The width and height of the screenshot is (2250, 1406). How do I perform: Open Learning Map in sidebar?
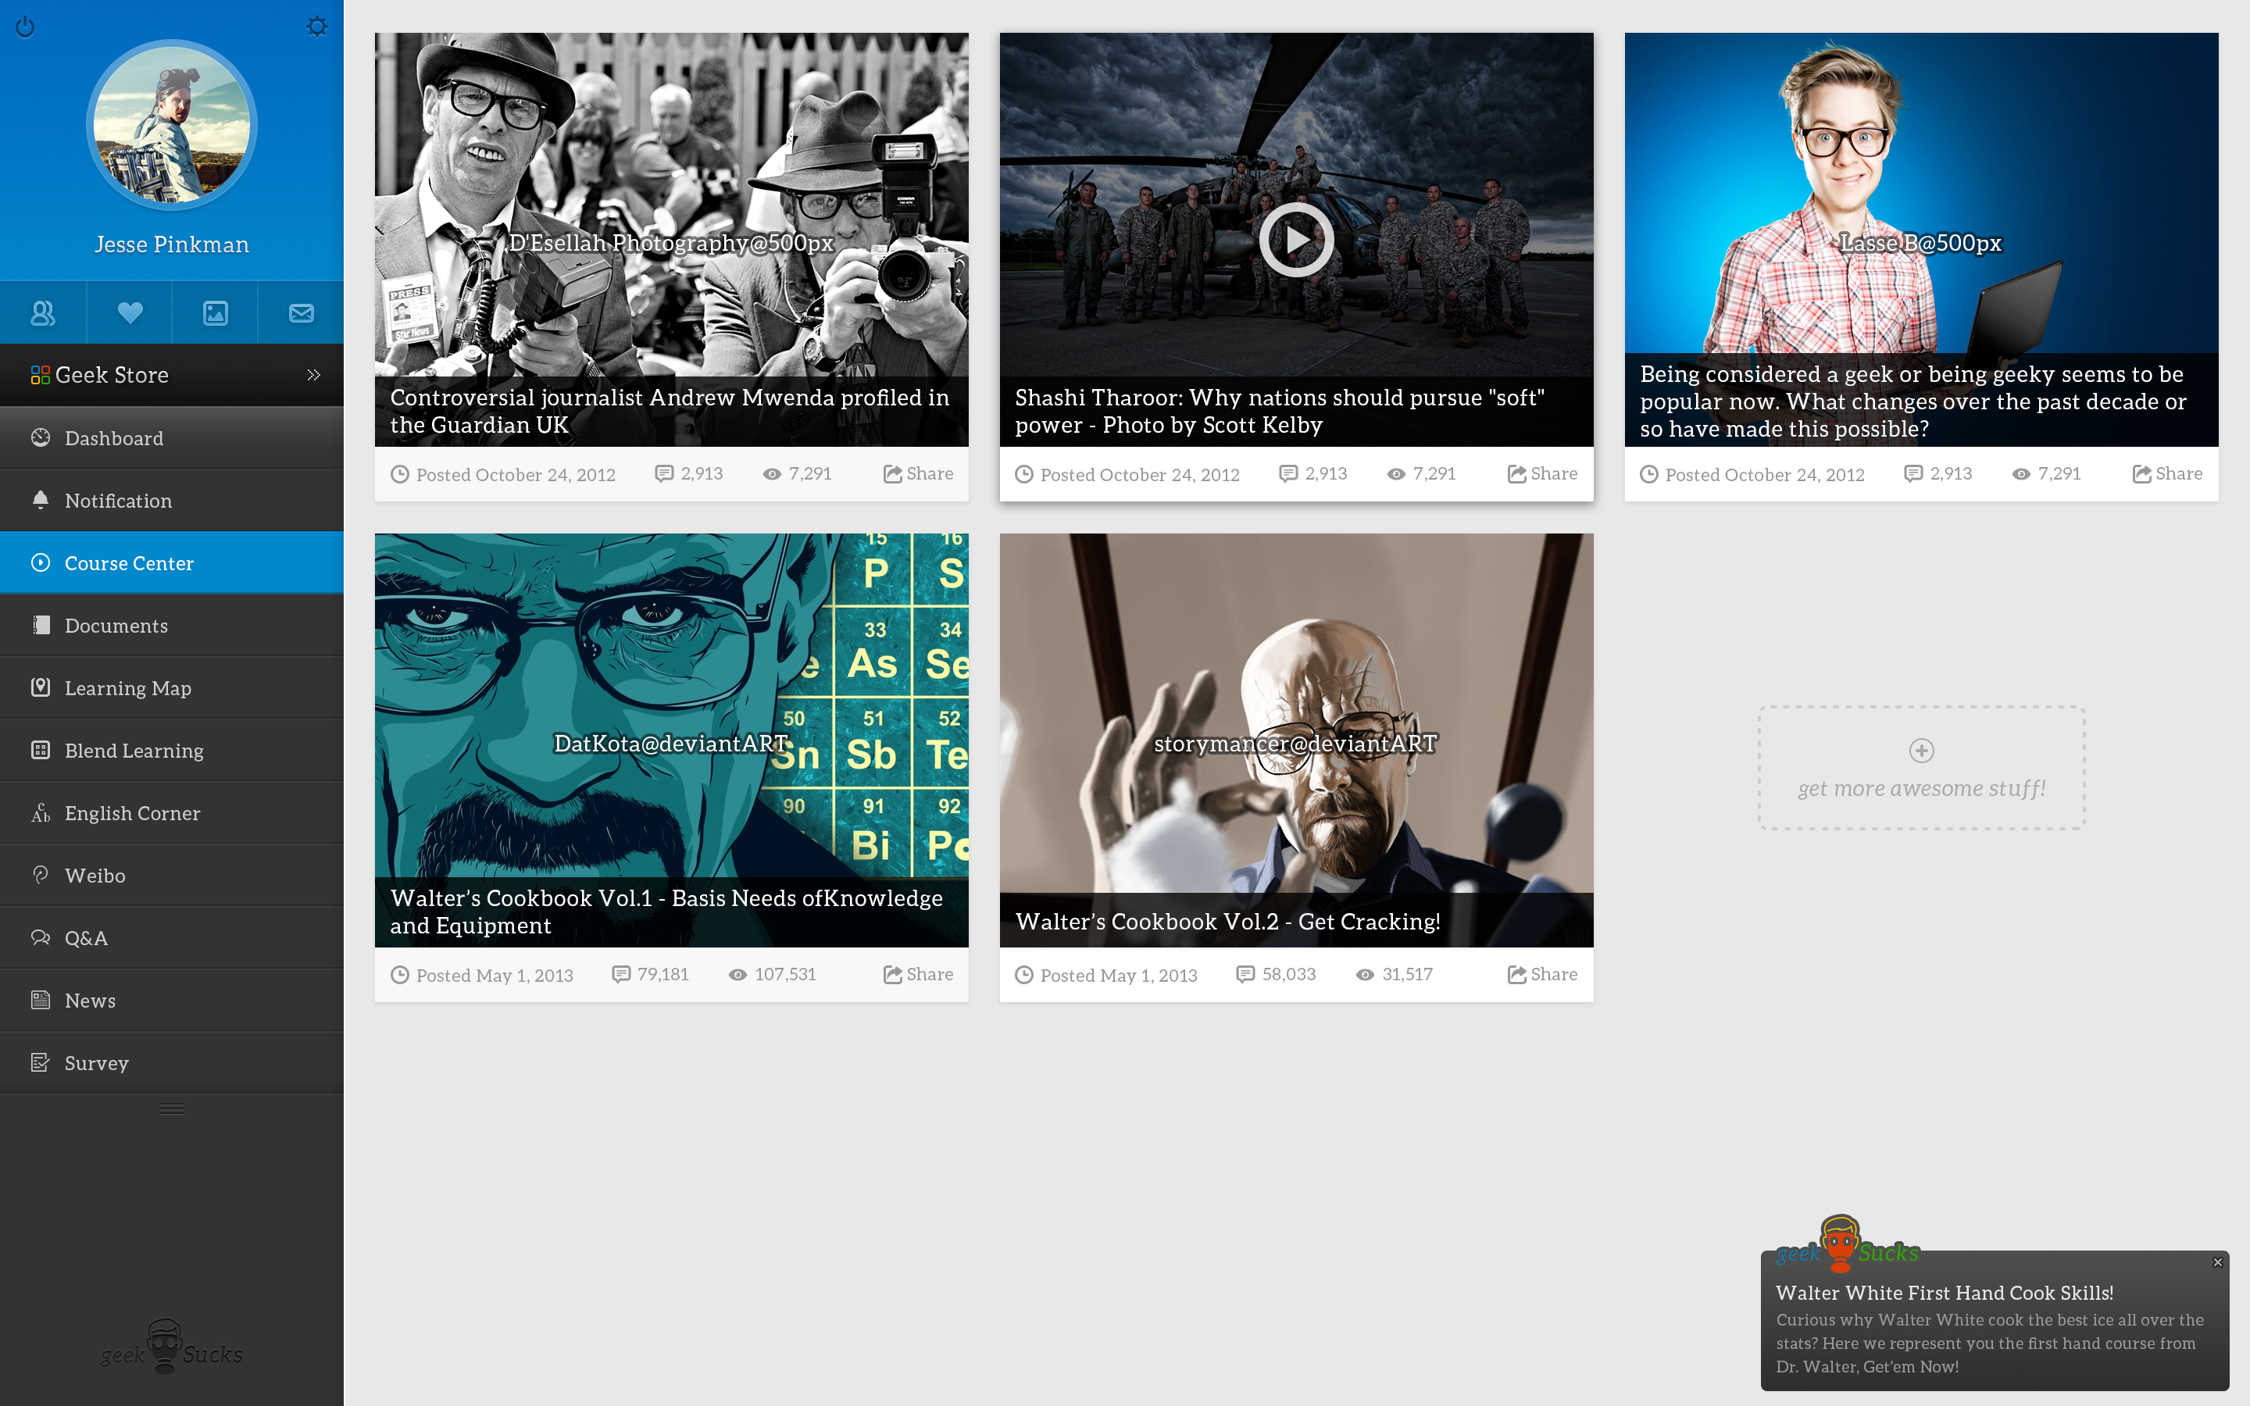click(x=172, y=687)
